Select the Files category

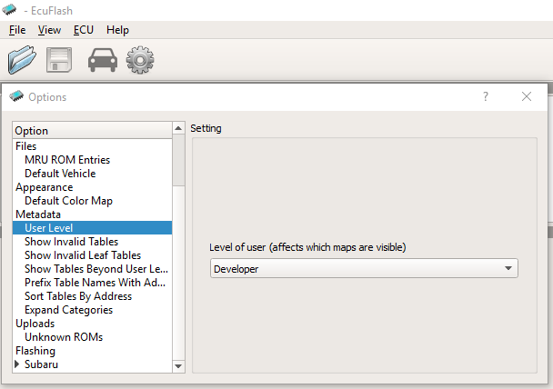pyautogui.click(x=25, y=146)
